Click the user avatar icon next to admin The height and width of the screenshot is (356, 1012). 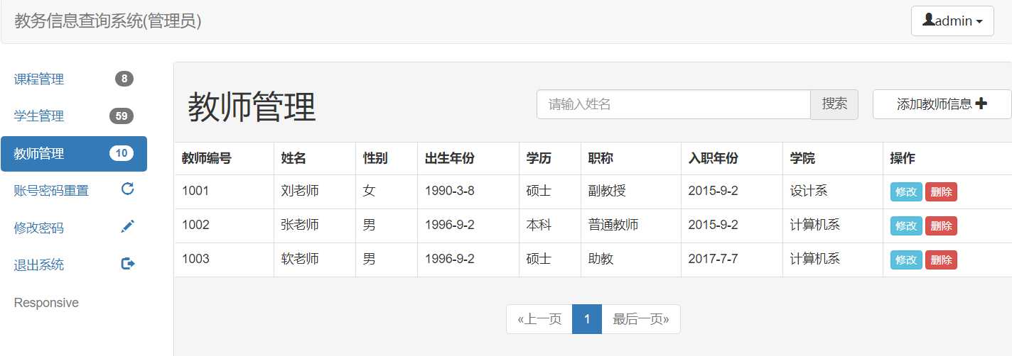[x=929, y=20]
